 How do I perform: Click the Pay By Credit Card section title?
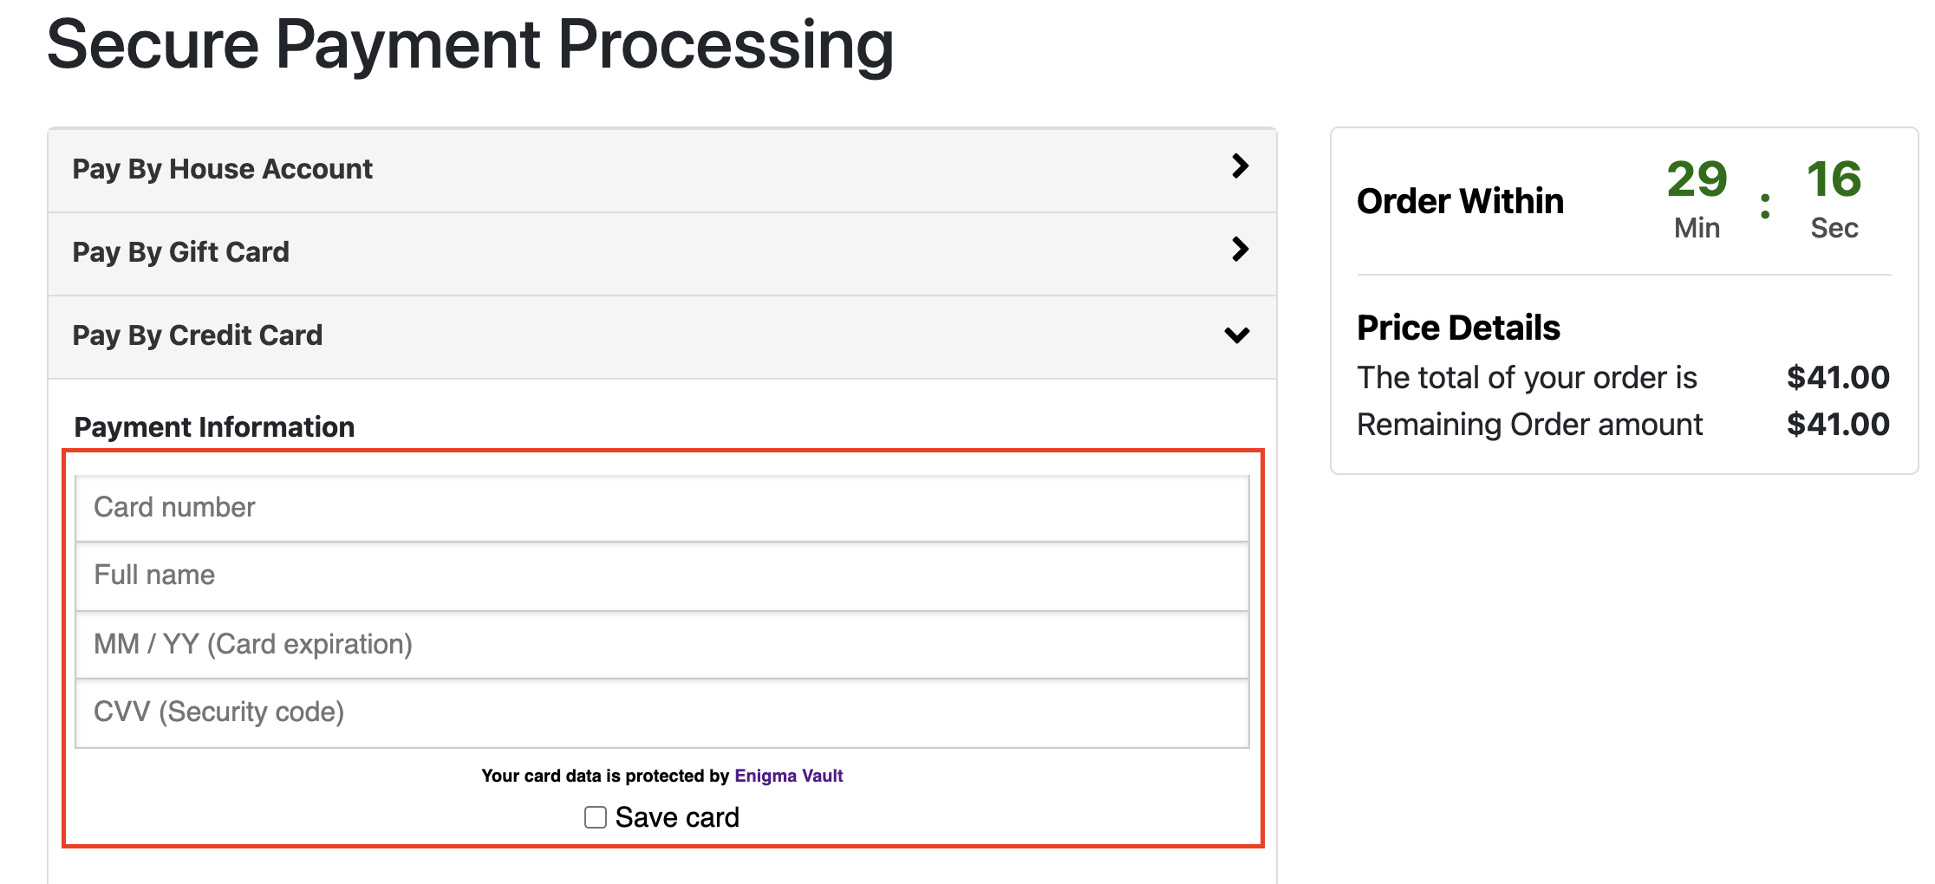point(198,335)
